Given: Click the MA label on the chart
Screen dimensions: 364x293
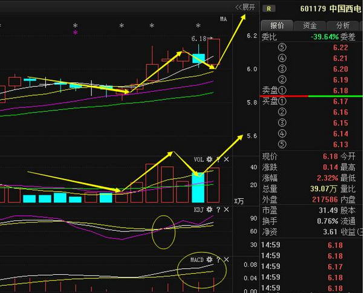Looking at the screenshot, I should (x=223, y=19).
